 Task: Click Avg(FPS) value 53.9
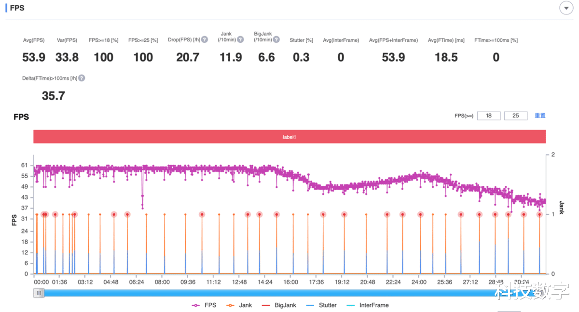34,57
